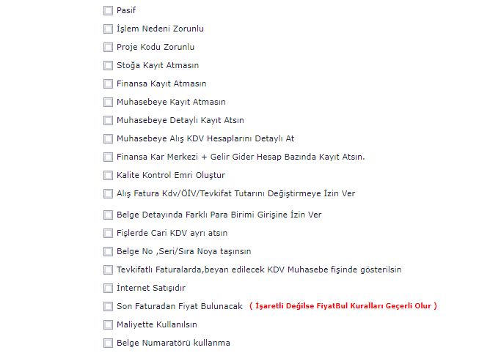The image size is (501, 353).
Task: Enable Tevkifatlı Faturalarda beyan edilecek KDV option
Action: tap(109, 270)
